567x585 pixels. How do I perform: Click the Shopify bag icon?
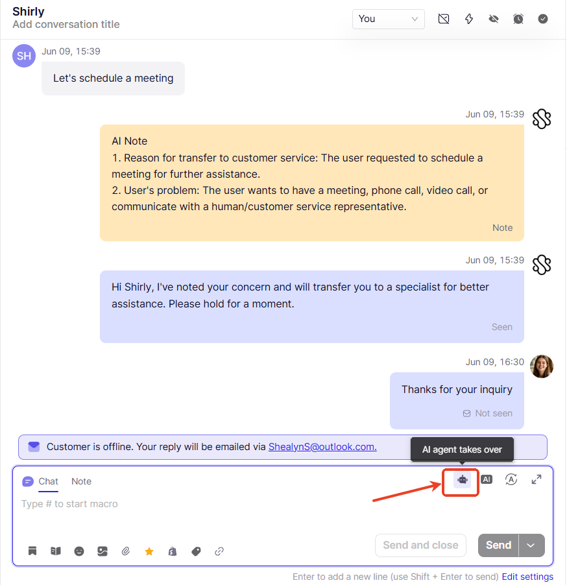click(x=173, y=551)
